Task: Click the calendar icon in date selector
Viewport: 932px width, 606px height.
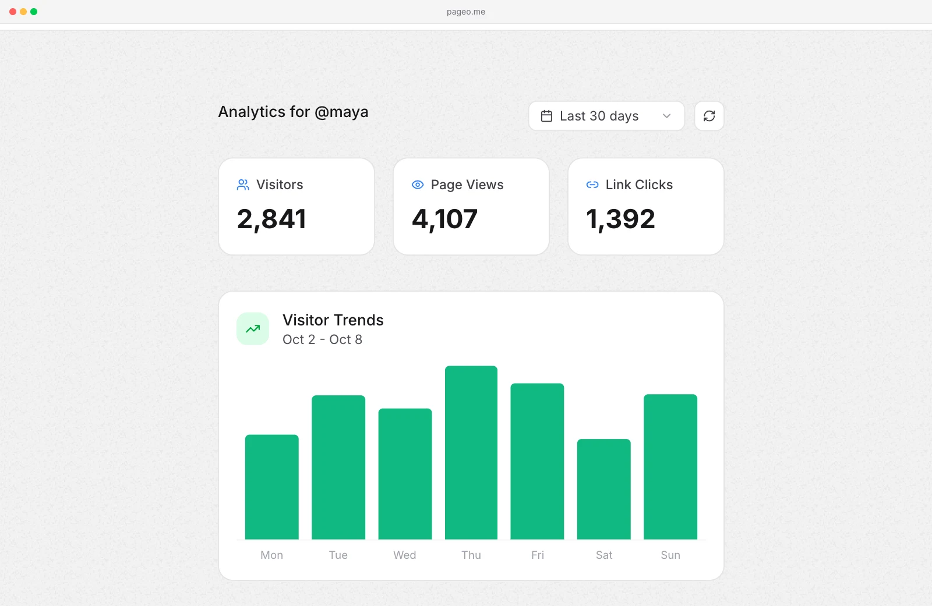Action: click(546, 116)
